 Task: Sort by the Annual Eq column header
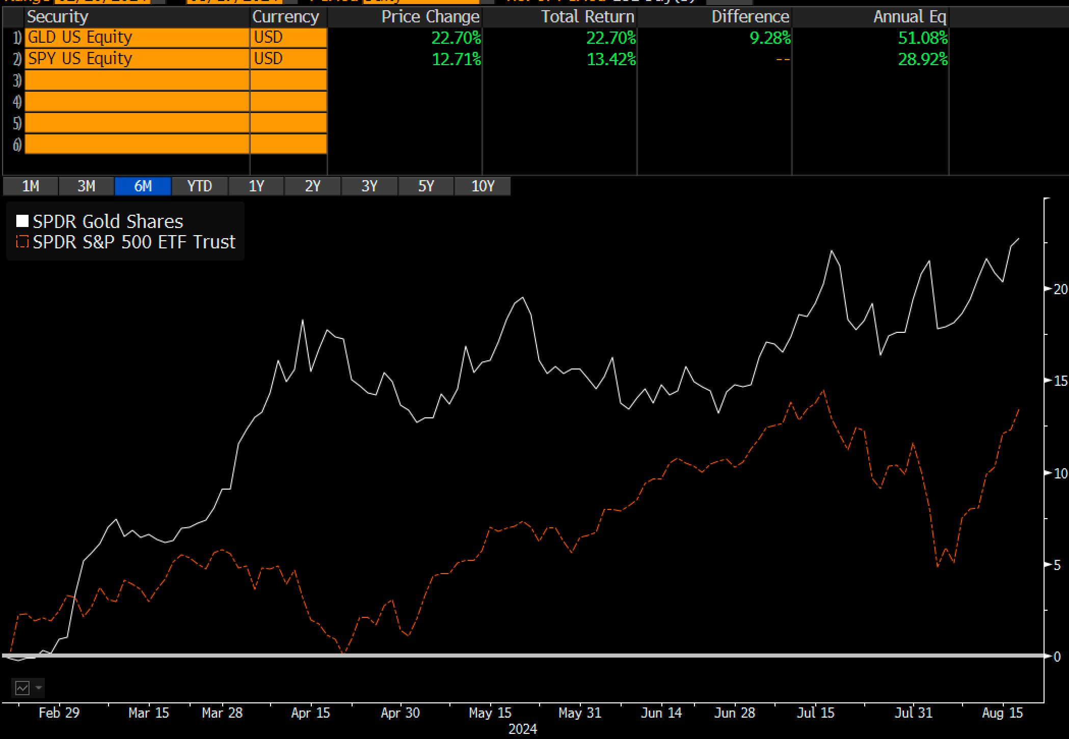click(909, 17)
